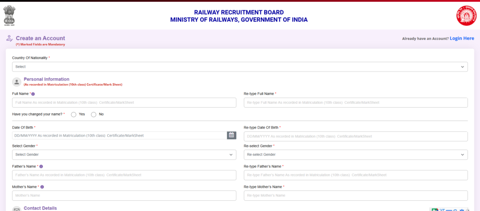The width and height of the screenshot is (480, 211).
Task: Select Yes for changed your name
Action: pos(74,115)
